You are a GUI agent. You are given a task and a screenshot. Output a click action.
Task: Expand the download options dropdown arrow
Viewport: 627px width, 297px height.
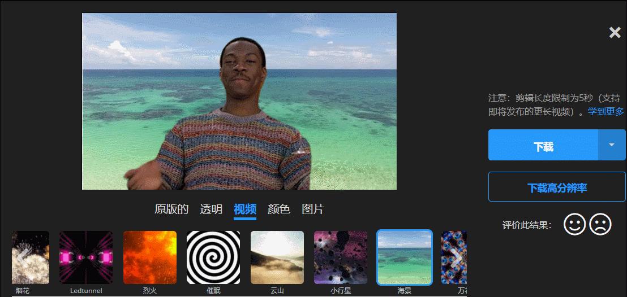pyautogui.click(x=611, y=145)
